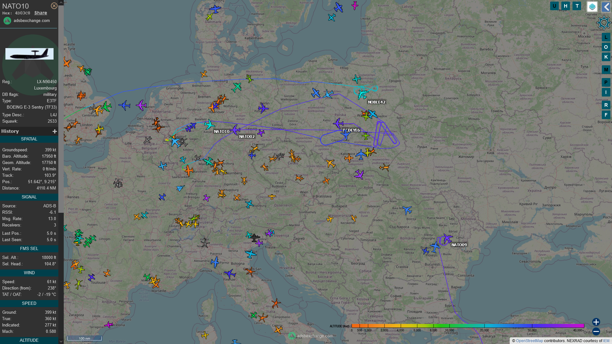Image resolution: width=612 pixels, height=344 pixels.
Task: Toggle the O map option button
Action: [x=606, y=47]
